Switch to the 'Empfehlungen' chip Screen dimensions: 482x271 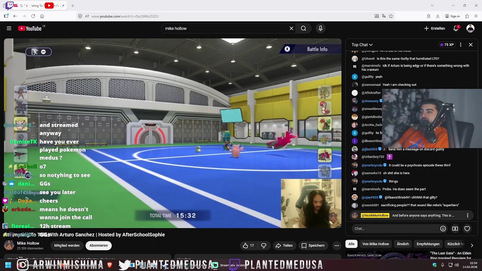click(x=428, y=244)
